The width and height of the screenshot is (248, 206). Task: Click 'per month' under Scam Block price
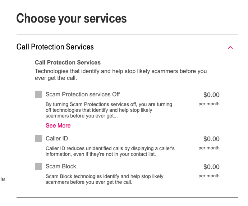pyautogui.click(x=209, y=176)
